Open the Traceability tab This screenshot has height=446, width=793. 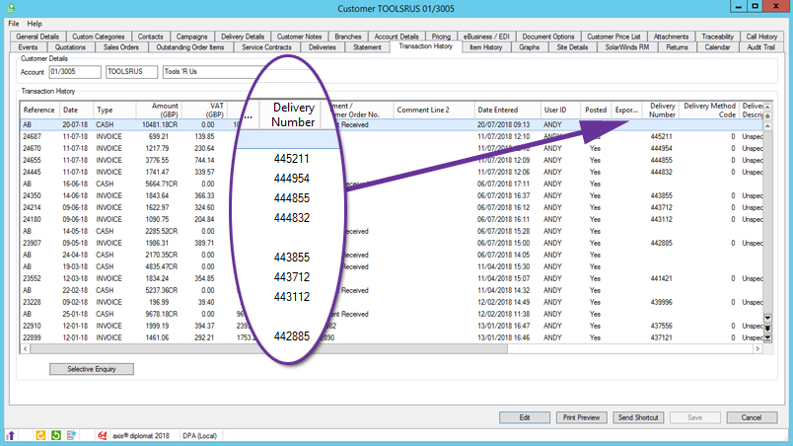(718, 37)
